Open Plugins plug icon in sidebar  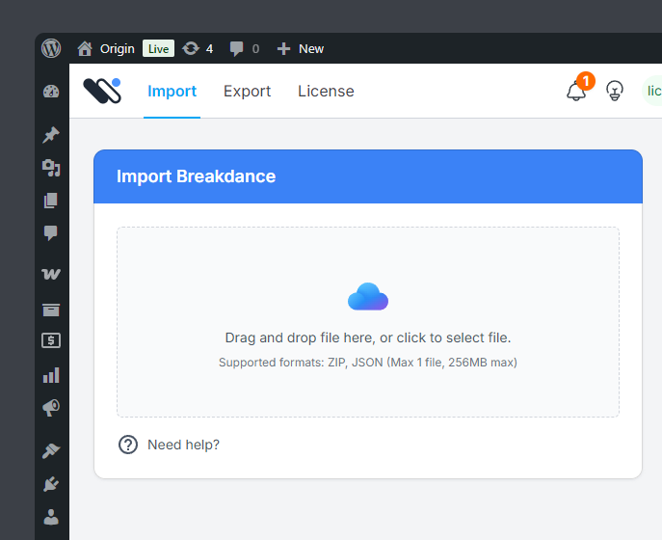click(51, 483)
